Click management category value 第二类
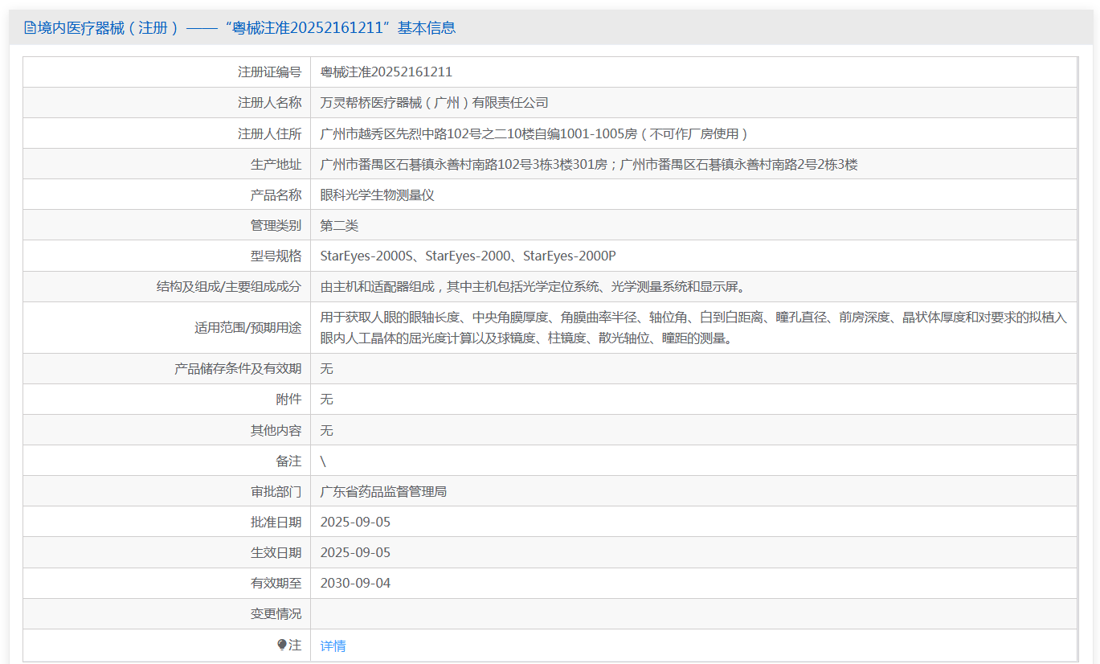 coord(339,225)
